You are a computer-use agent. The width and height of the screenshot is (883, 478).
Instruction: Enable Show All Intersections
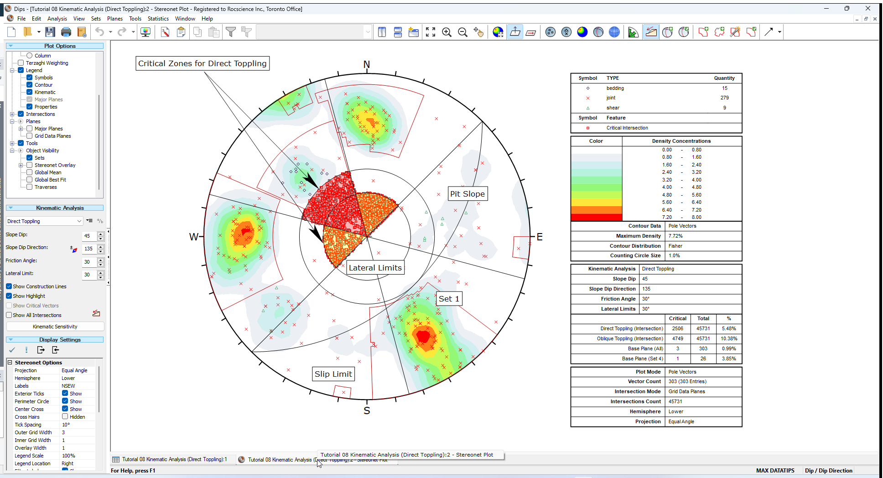9,315
